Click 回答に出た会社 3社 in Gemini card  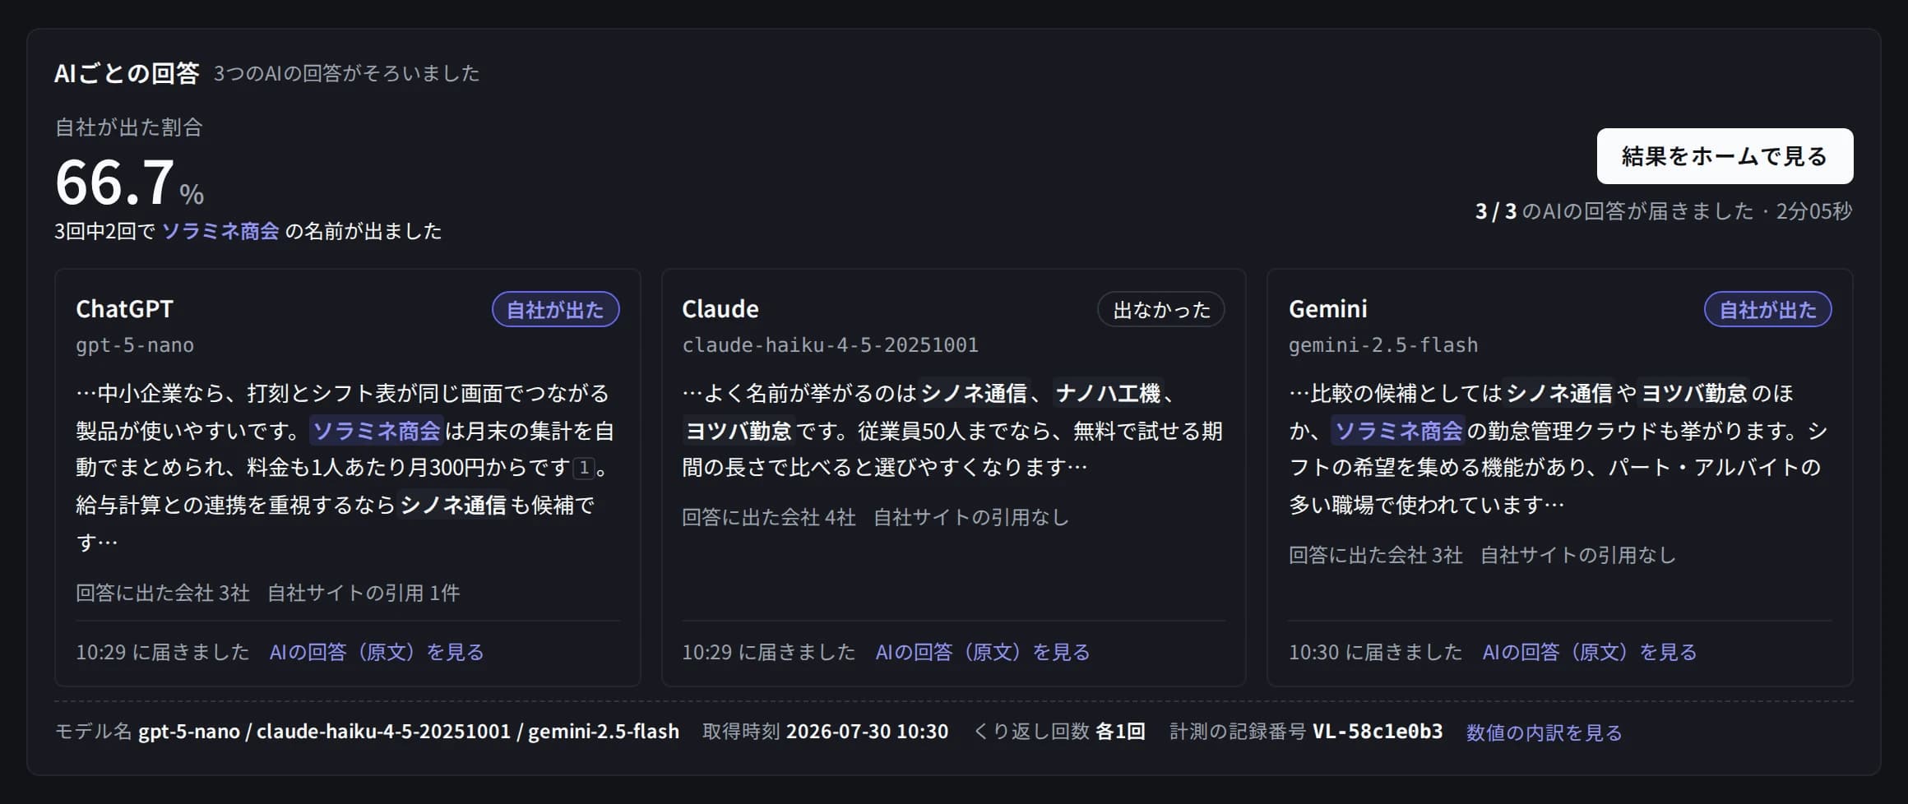1376,555
